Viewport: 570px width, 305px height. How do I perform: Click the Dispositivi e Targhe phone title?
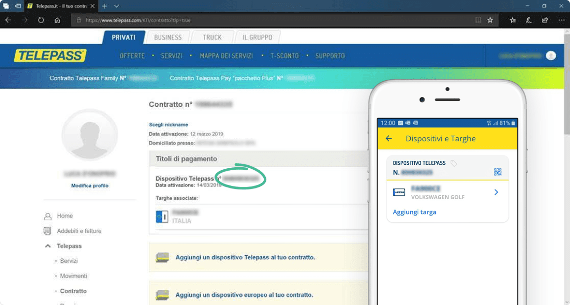(441, 139)
